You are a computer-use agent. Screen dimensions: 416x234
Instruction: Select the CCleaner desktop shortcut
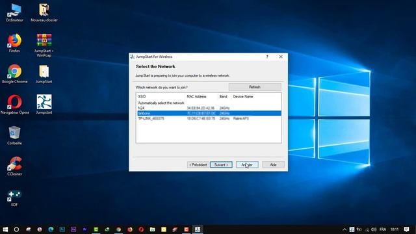click(14, 166)
